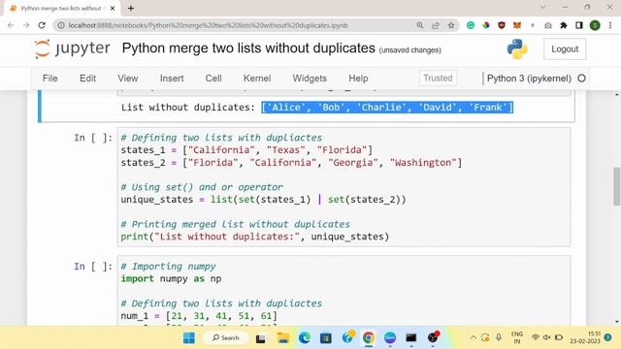Open the volume mute tray icon

tap(547, 337)
